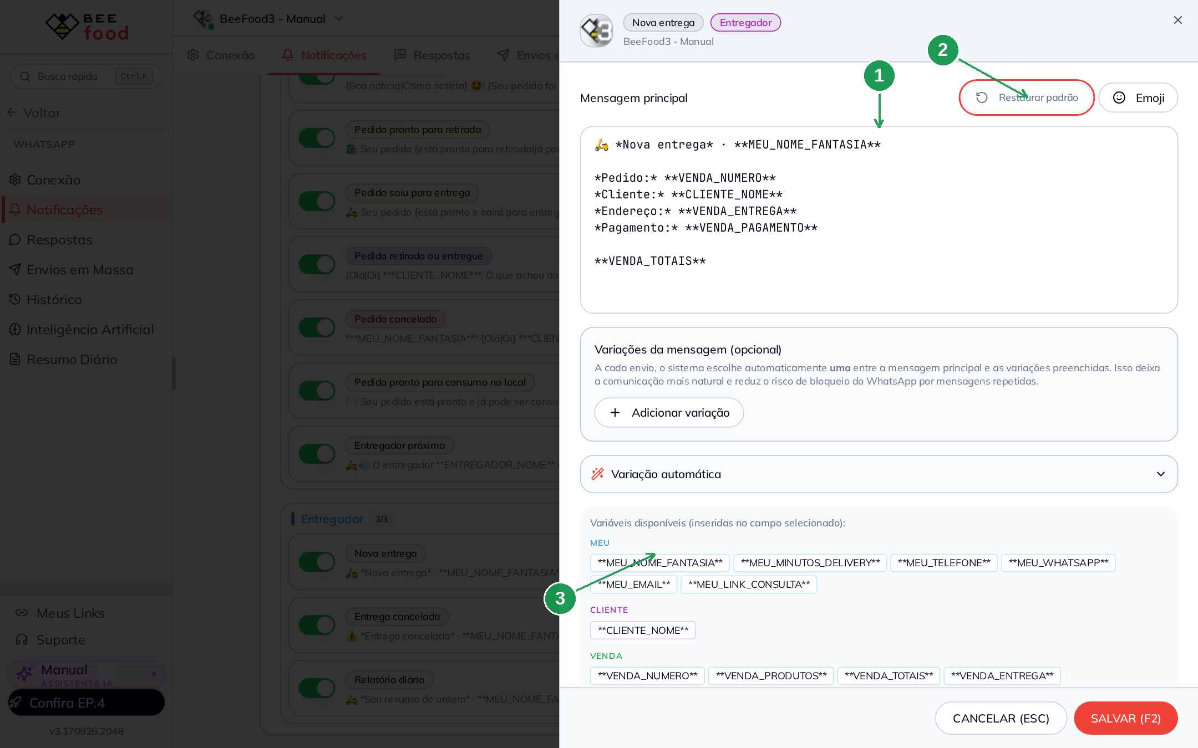This screenshot has width=1198, height=748.
Task: Toggle Pedido pronto para retirada notification
Action: (317, 138)
